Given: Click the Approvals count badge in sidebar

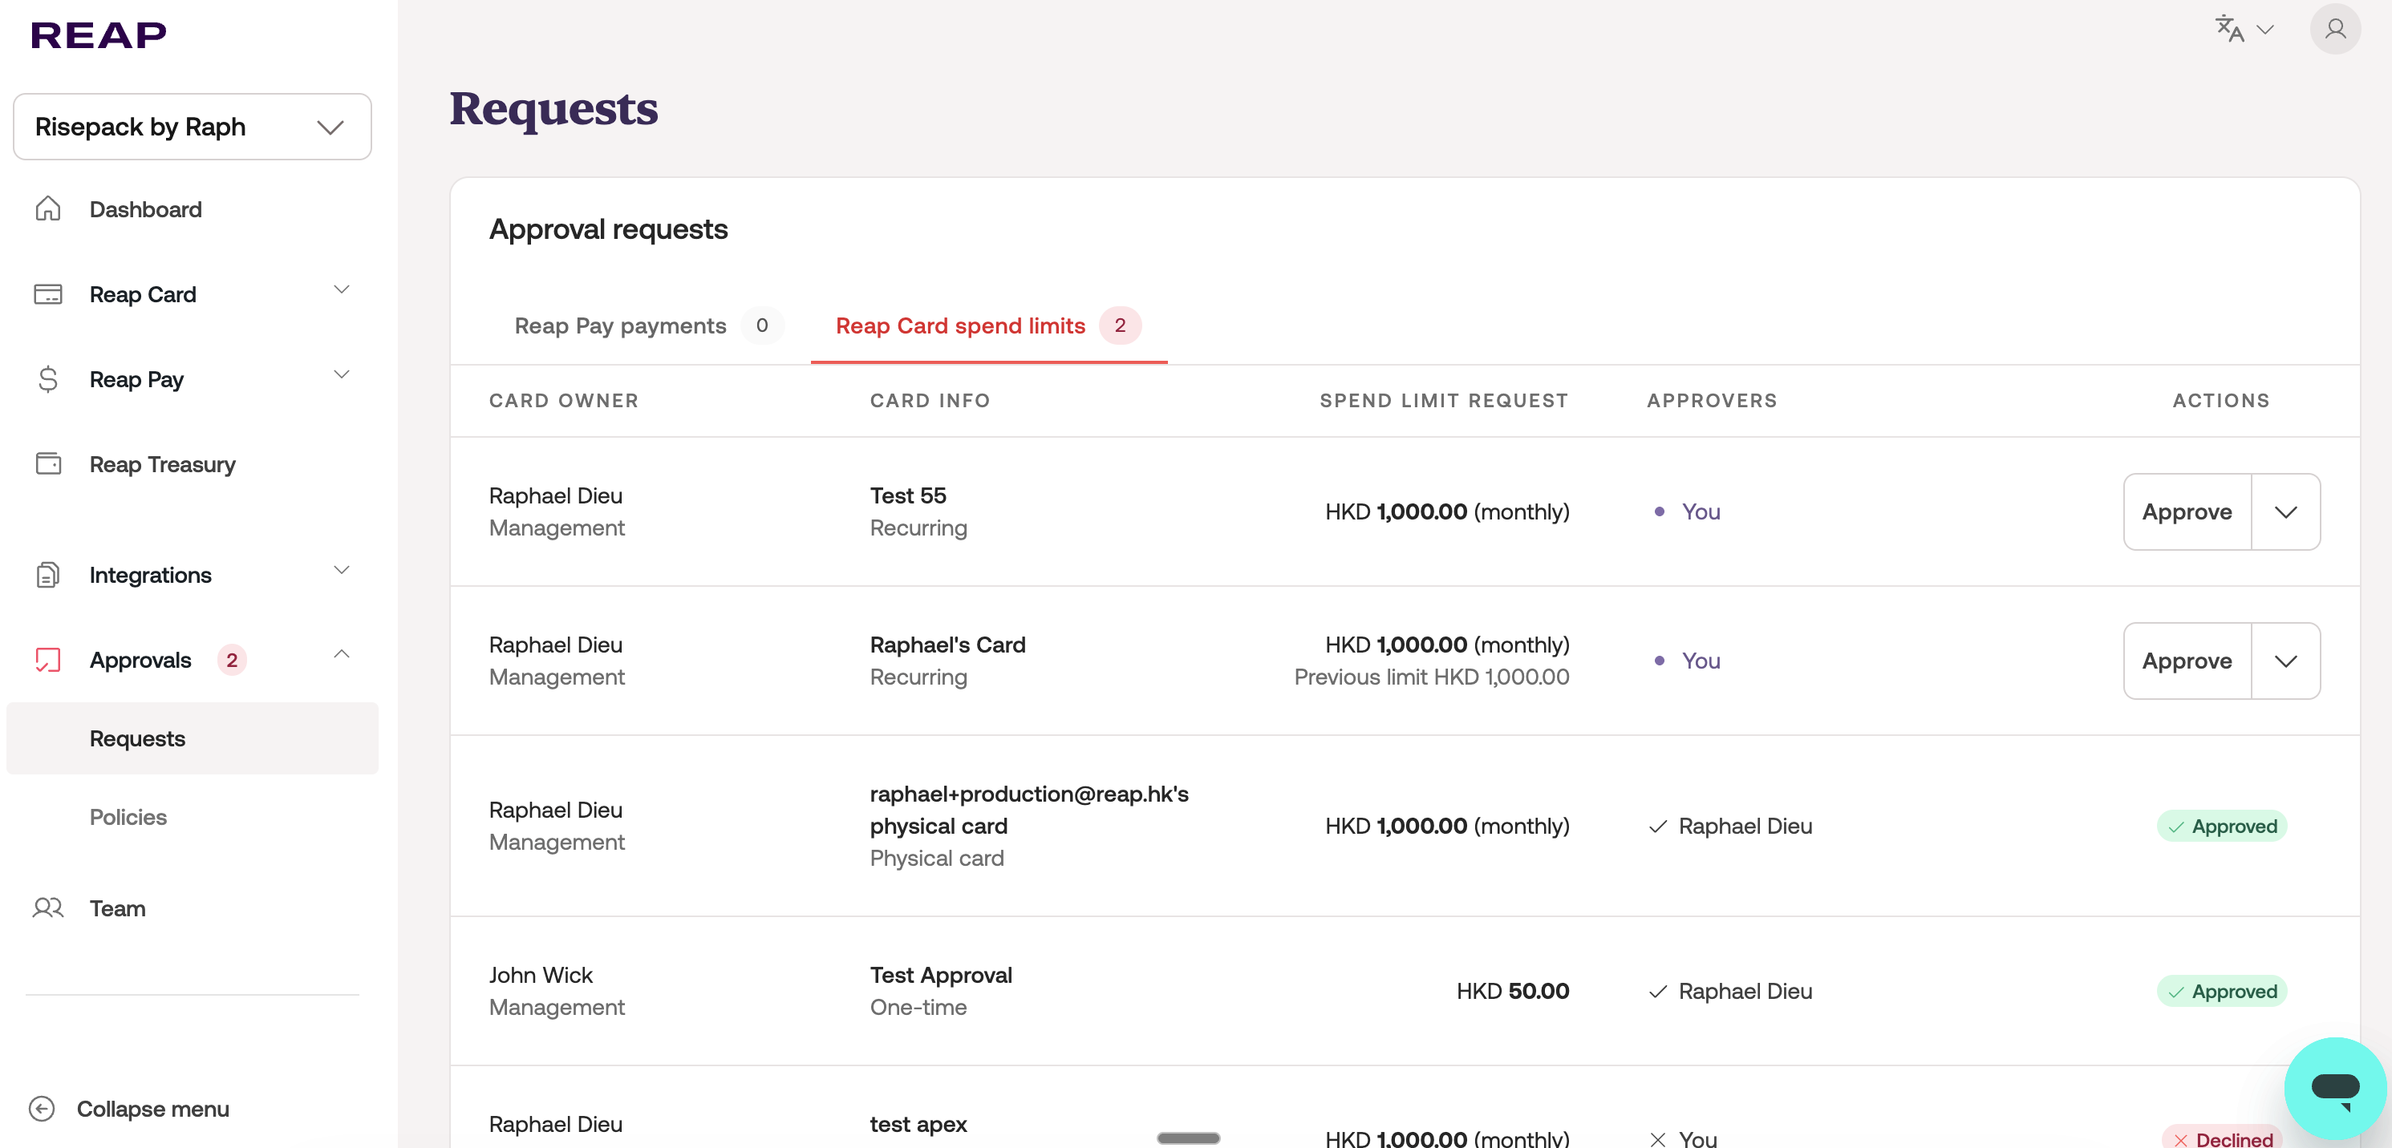Looking at the screenshot, I should tap(231, 660).
